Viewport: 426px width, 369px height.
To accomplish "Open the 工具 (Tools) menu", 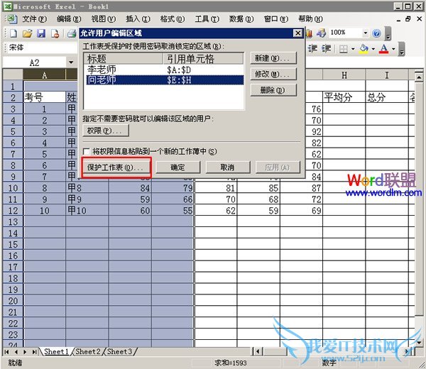I will tap(207, 19).
